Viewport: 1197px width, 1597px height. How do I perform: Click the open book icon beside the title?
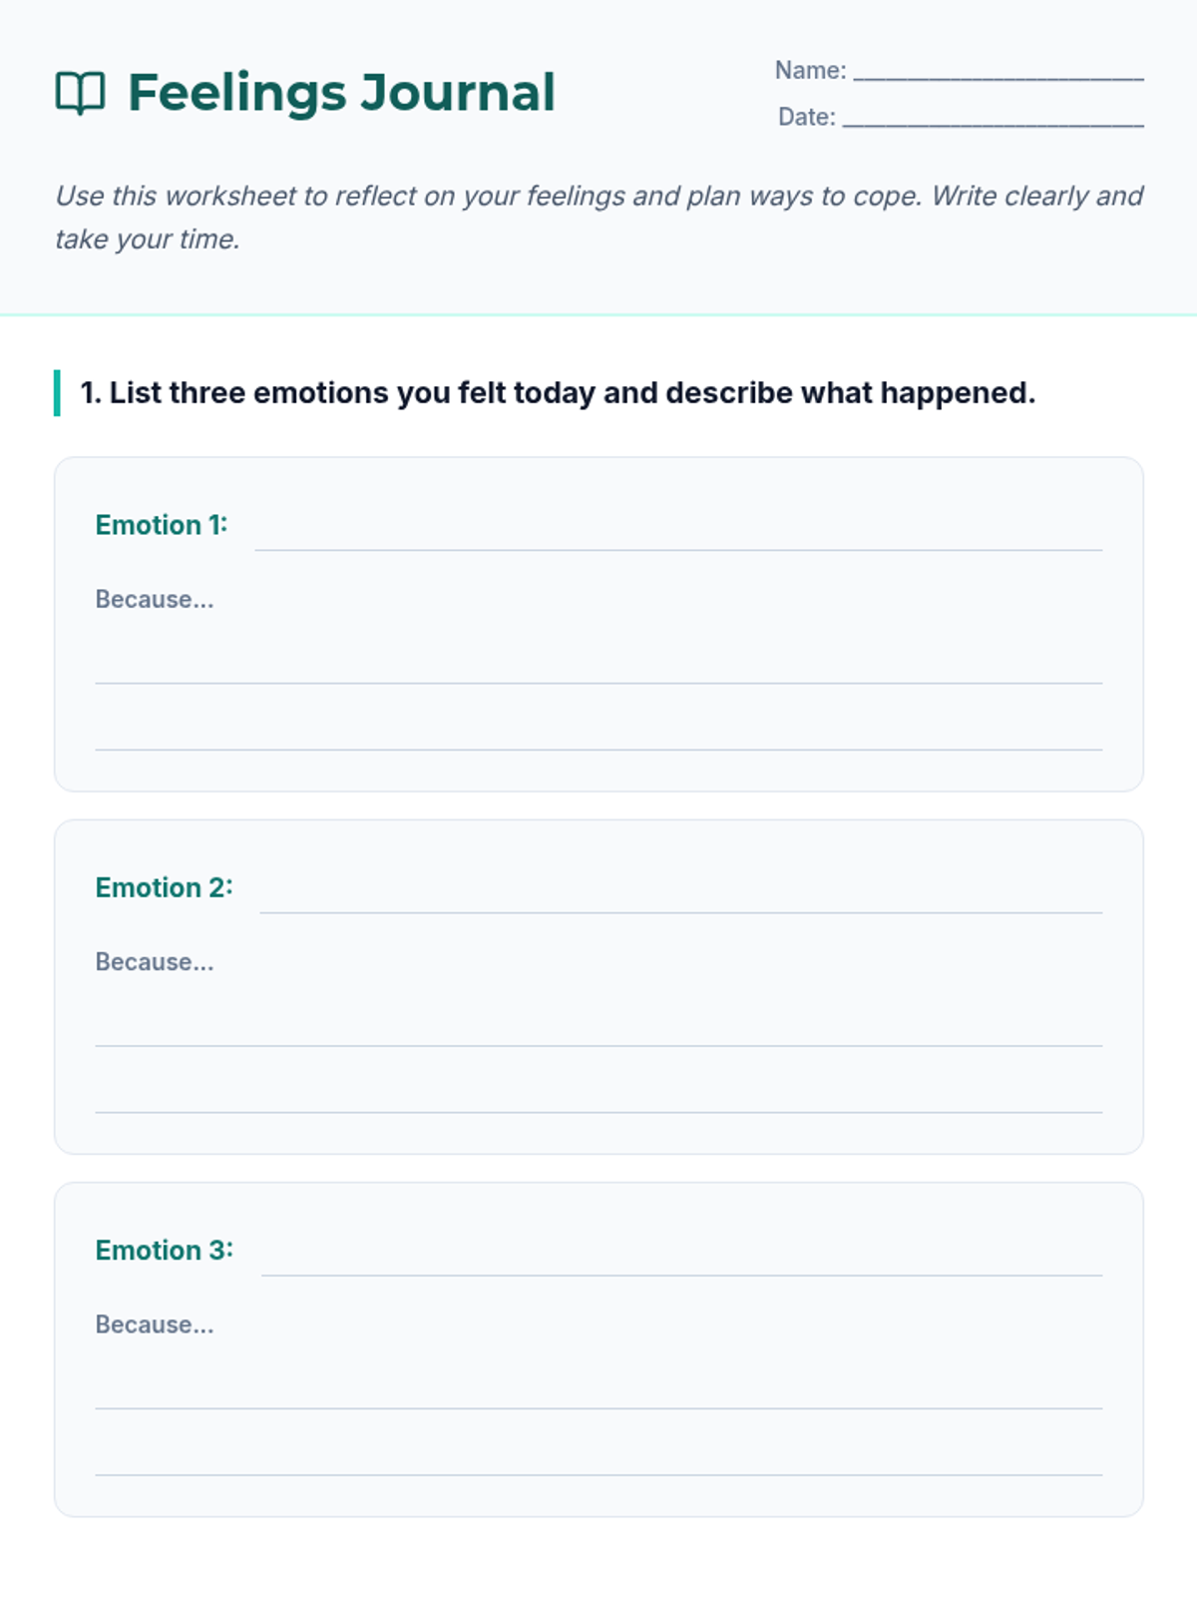80,93
